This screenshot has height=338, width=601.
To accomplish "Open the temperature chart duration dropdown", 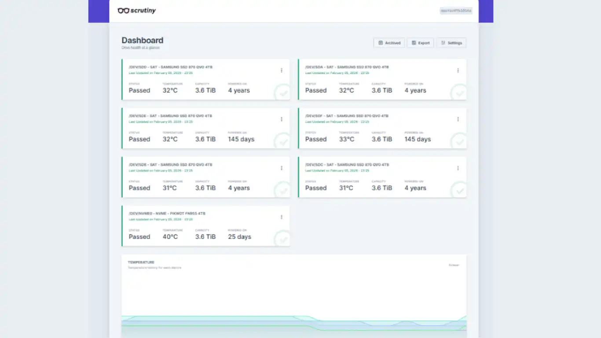I will (454, 265).
